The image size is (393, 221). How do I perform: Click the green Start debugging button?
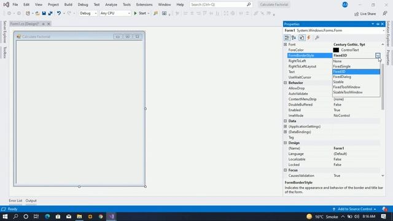[142, 14]
